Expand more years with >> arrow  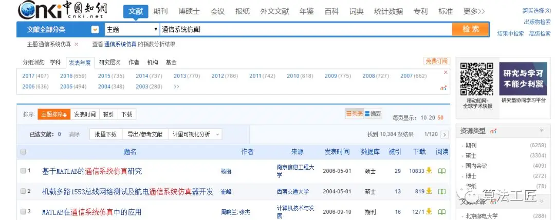[176, 87]
